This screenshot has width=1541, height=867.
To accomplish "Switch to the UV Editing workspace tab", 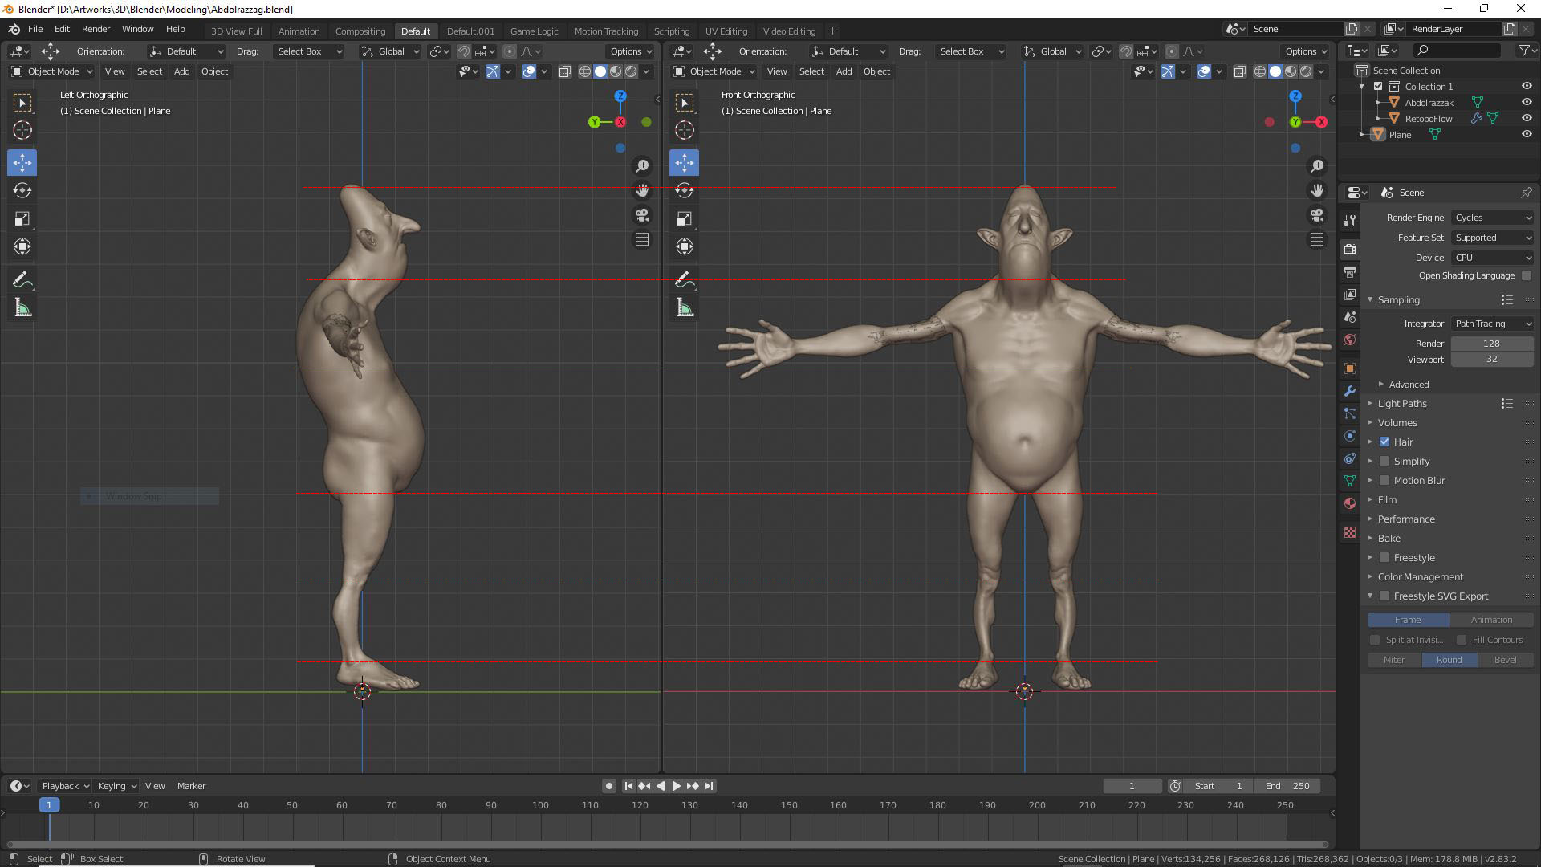I will 726,31.
